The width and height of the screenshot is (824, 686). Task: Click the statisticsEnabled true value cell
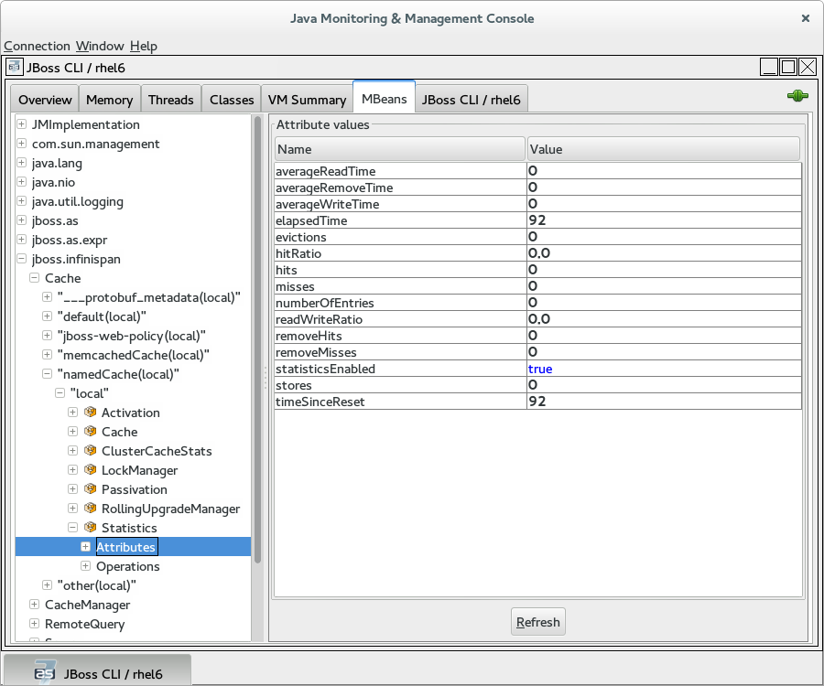click(664, 369)
